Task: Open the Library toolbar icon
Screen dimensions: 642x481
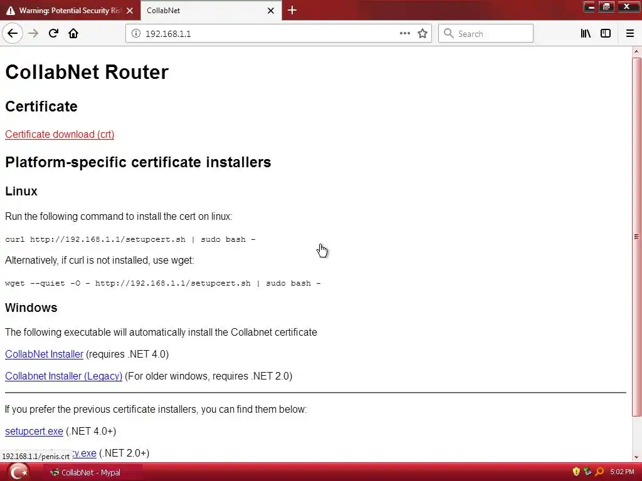Action: click(586, 34)
